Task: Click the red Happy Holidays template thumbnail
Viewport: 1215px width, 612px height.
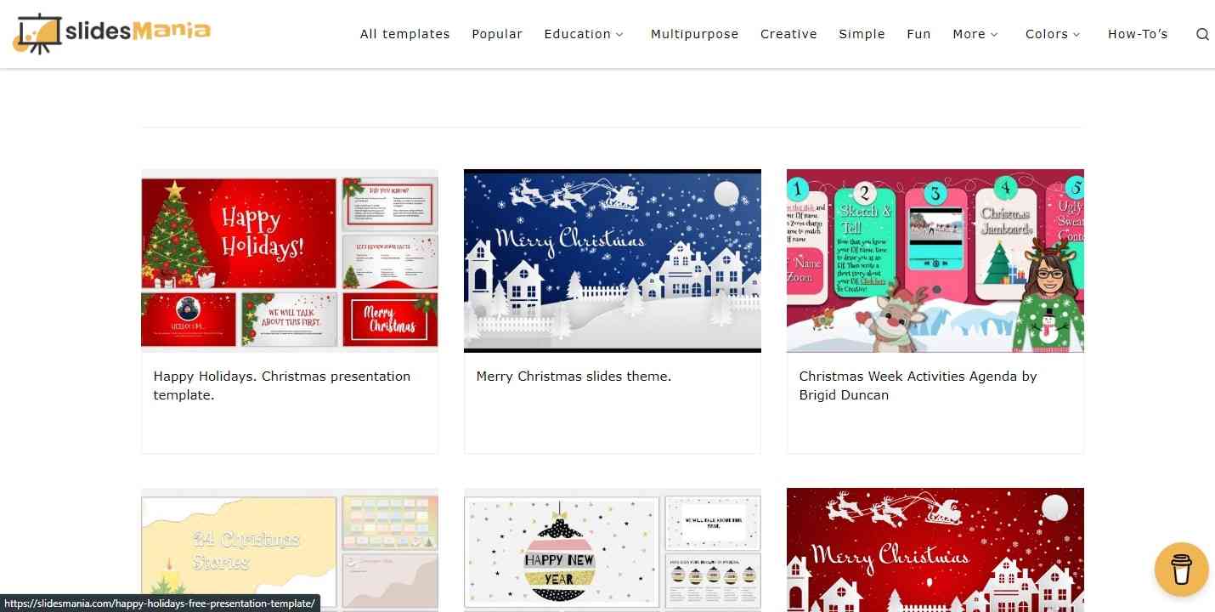Action: point(290,260)
